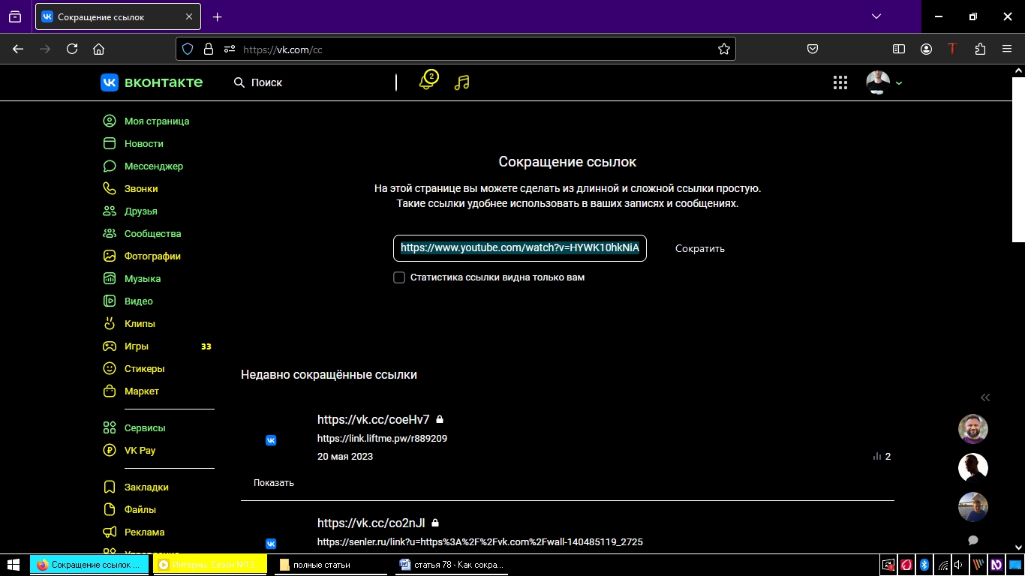The width and height of the screenshot is (1025, 576).
Task: Reload the page with refresh button
Action: click(x=72, y=49)
